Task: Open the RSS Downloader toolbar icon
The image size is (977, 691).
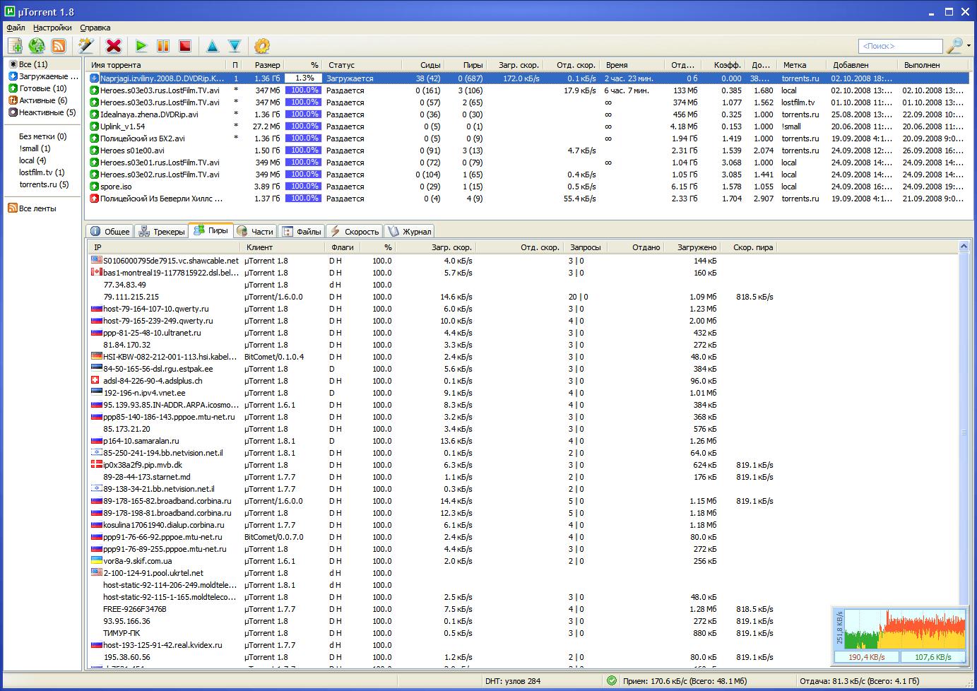Action: pos(59,46)
